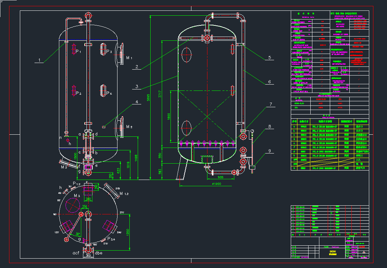Click the P4 sight glass symbol

click(x=104, y=90)
